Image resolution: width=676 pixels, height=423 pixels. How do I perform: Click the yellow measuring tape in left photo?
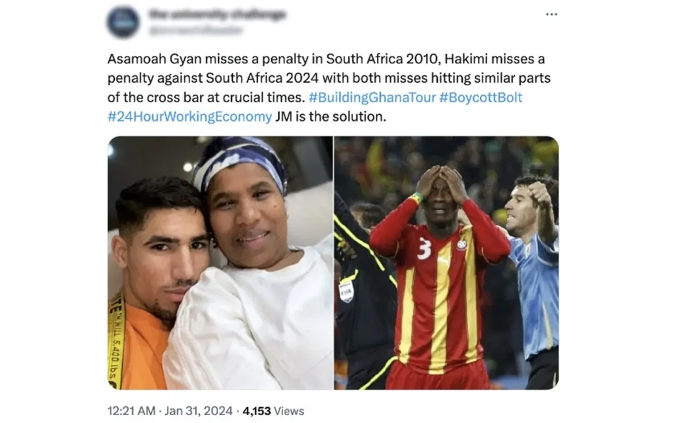point(115,341)
